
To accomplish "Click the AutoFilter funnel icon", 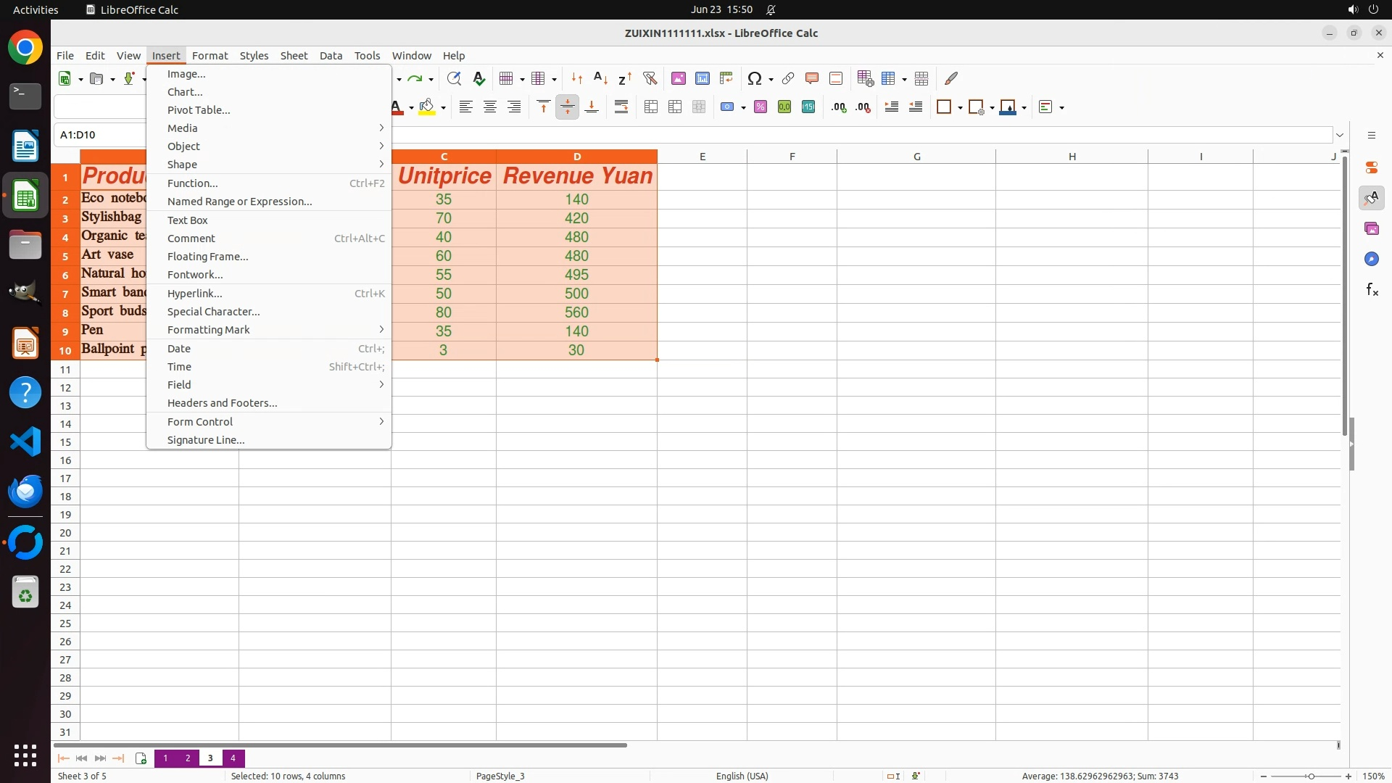I will (650, 78).
